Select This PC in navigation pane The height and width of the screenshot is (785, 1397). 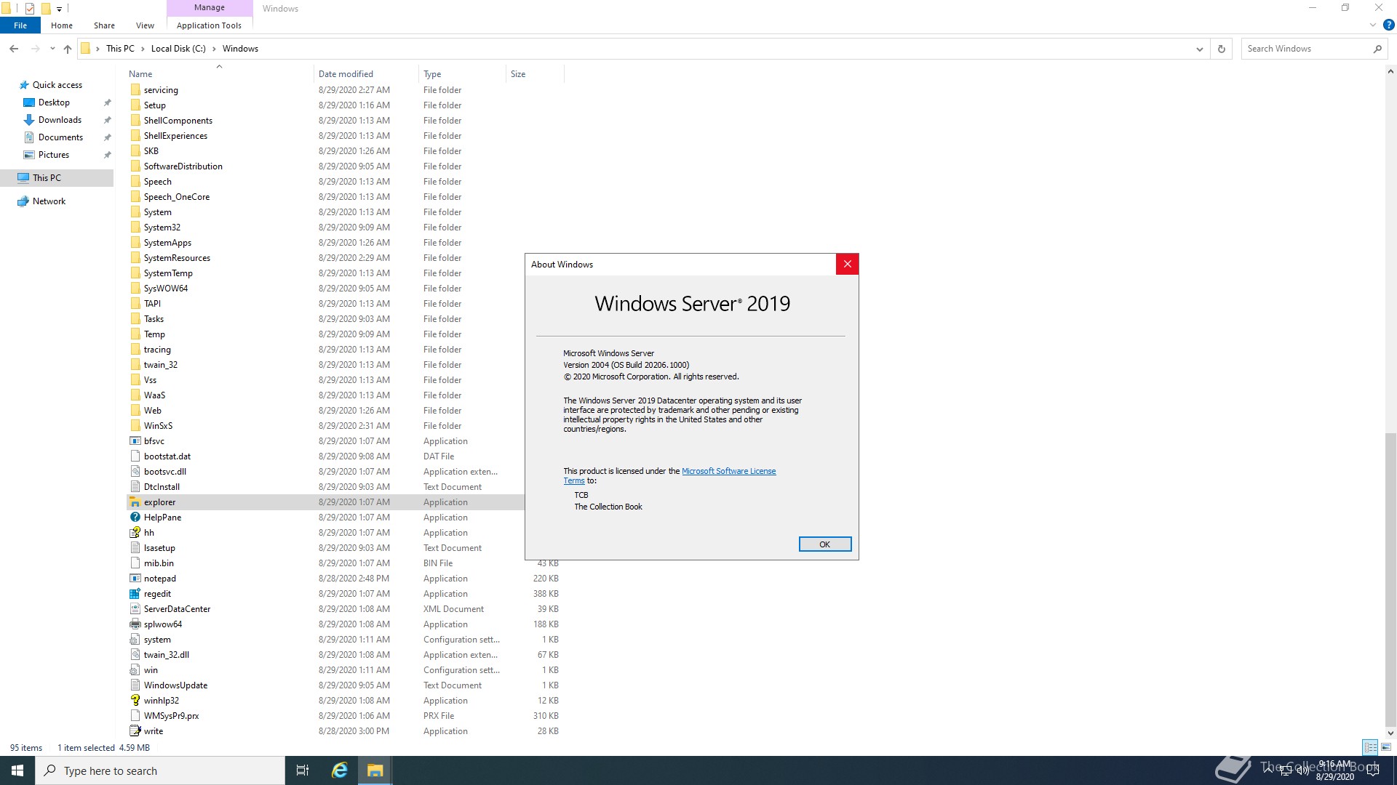pyautogui.click(x=47, y=178)
